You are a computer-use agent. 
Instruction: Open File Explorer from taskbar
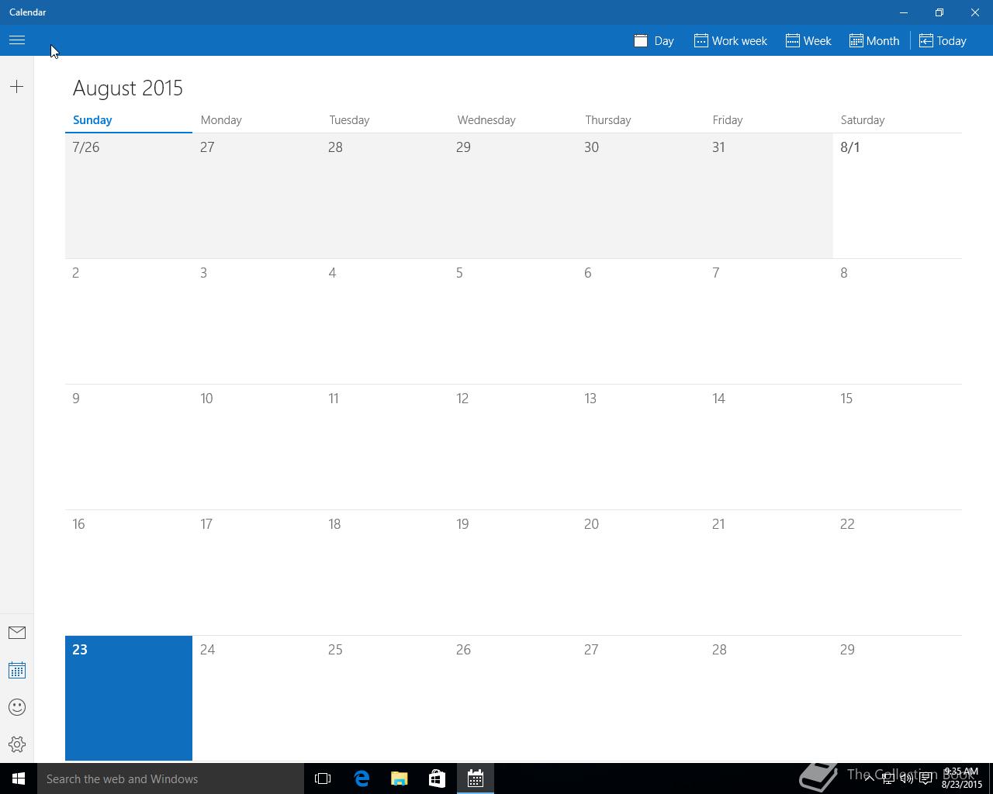pyautogui.click(x=400, y=778)
